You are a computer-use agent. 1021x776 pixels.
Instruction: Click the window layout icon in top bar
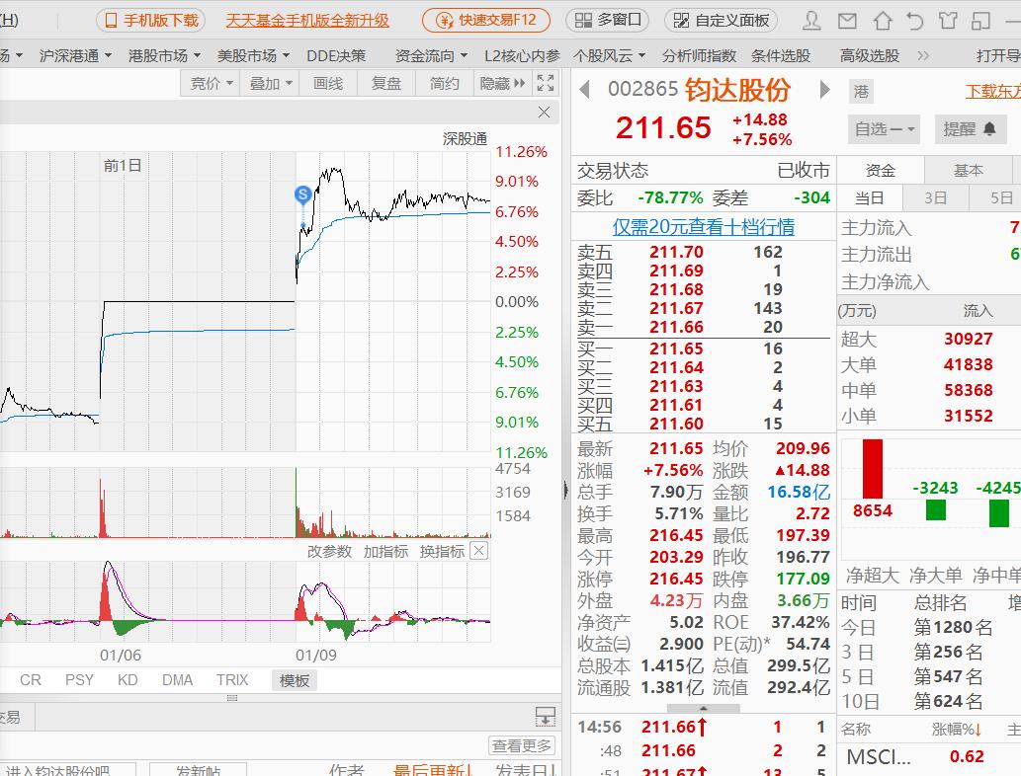(980, 21)
